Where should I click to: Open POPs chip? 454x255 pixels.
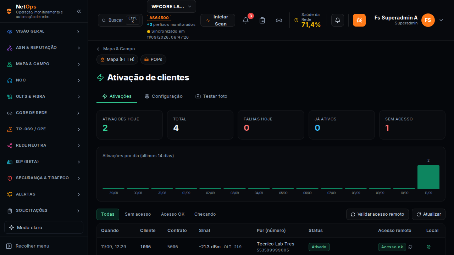[x=153, y=59]
